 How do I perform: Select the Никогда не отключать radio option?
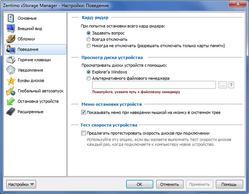point(88,46)
